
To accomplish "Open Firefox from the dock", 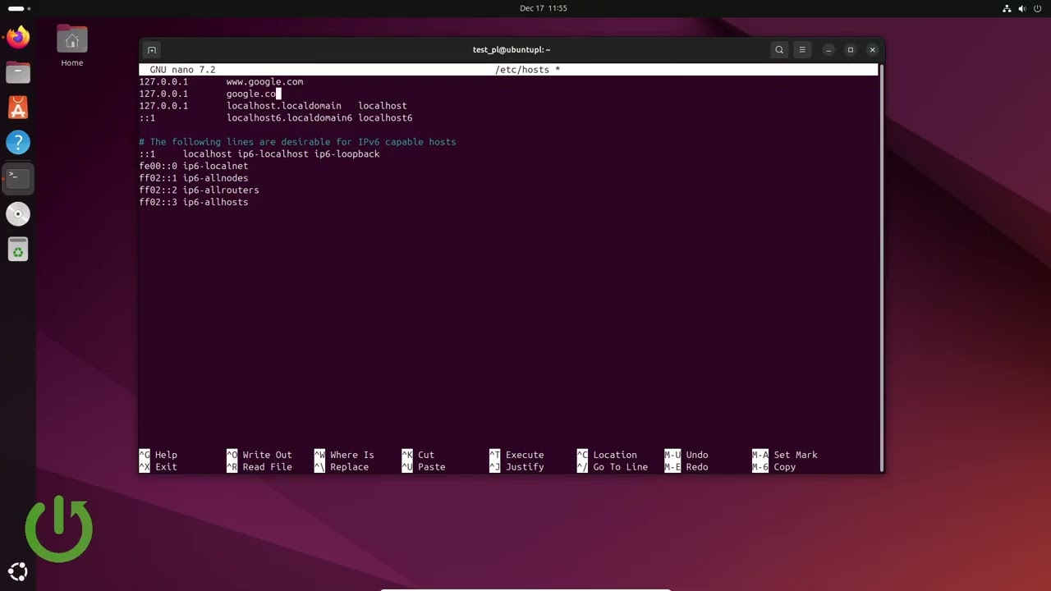I will tap(18, 37).
